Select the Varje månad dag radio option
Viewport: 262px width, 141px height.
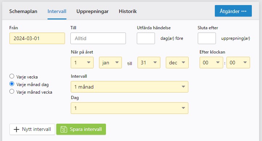coord(12,84)
